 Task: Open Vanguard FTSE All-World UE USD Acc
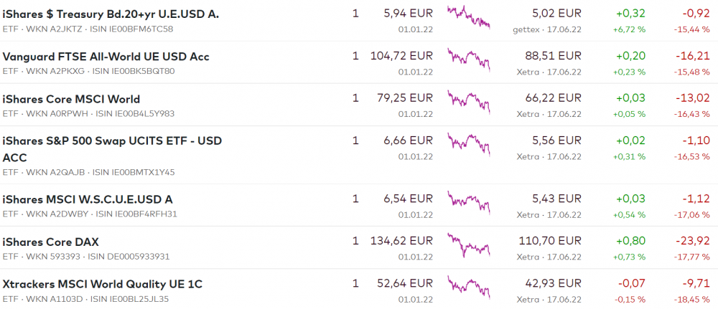pos(106,57)
